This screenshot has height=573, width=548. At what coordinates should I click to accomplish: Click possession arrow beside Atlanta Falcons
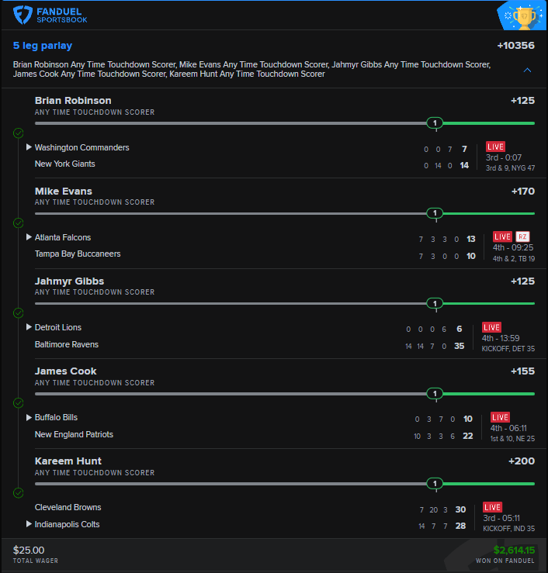coord(29,236)
